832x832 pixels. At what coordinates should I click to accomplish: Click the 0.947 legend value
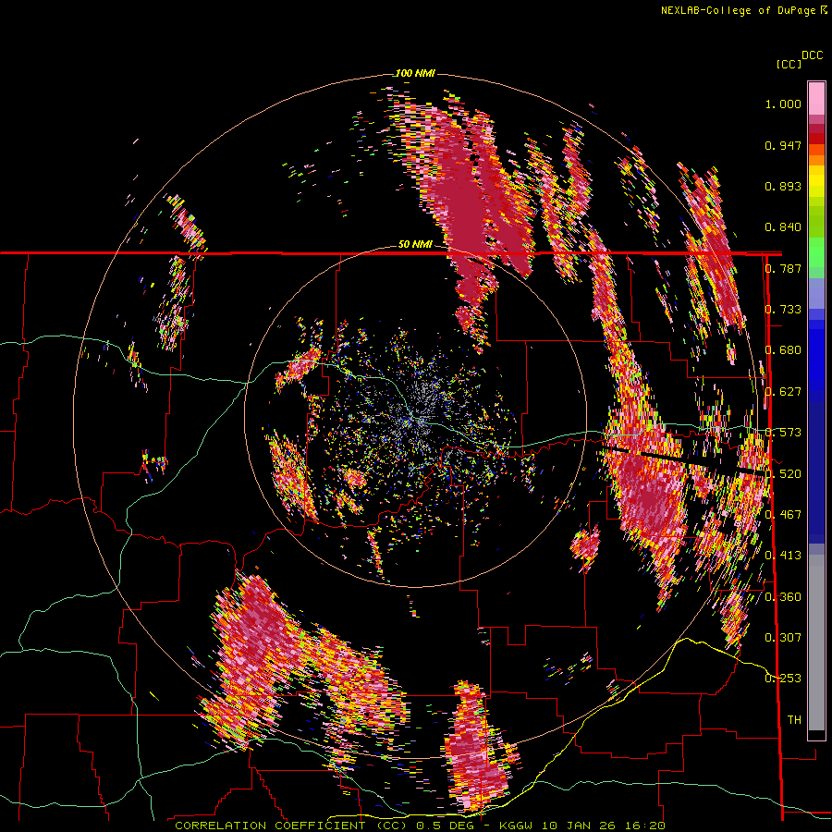783,145
